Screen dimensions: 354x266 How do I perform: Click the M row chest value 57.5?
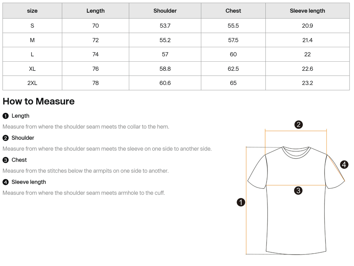[x=233, y=40]
